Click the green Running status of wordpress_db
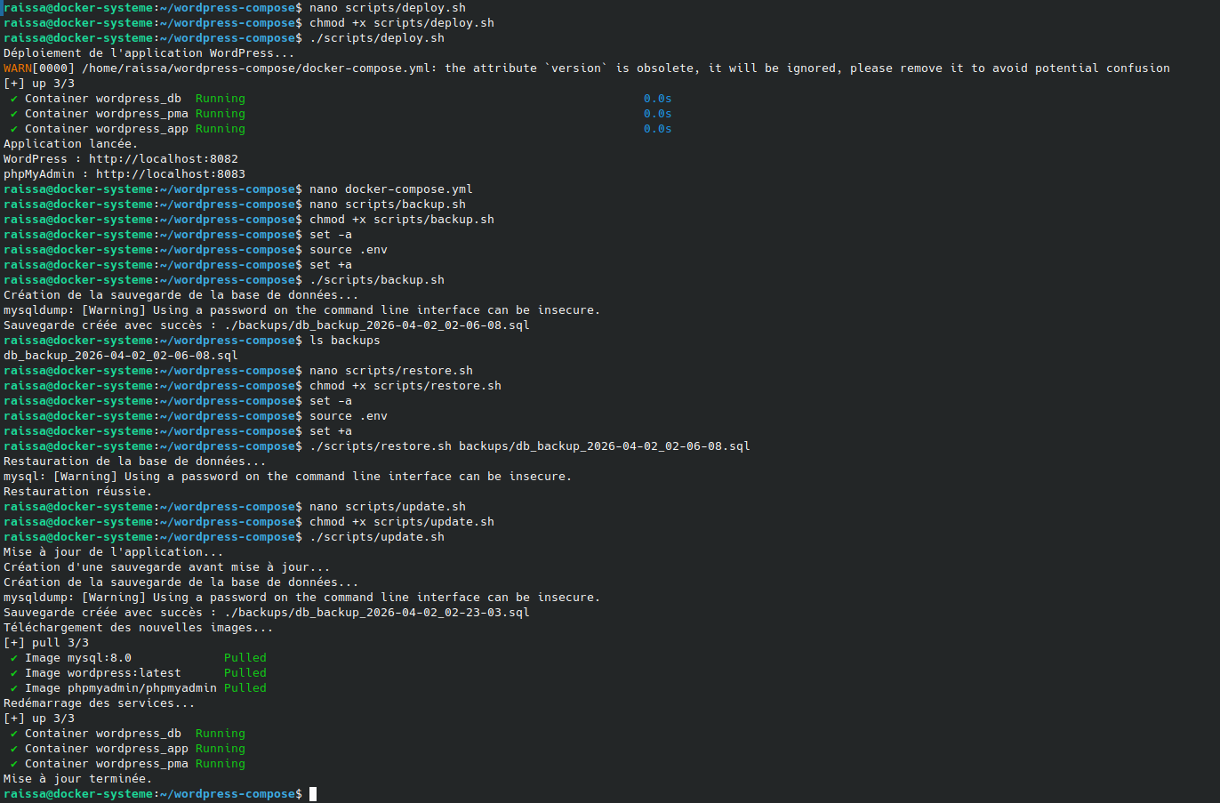The width and height of the screenshot is (1220, 803). (220, 98)
